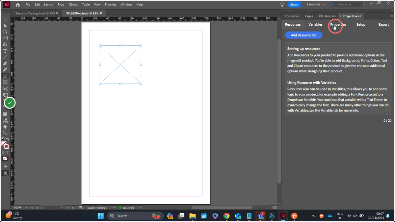The height and width of the screenshot is (222, 395).
Task: Select the Gap tool
Action: pyautogui.click(x=5, y=38)
